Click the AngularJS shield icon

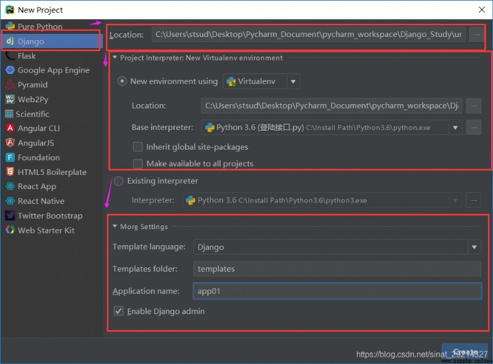tap(10, 143)
